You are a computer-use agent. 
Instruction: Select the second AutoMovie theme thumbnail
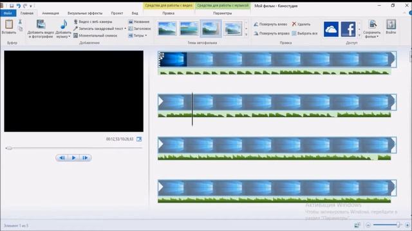[x=189, y=28]
